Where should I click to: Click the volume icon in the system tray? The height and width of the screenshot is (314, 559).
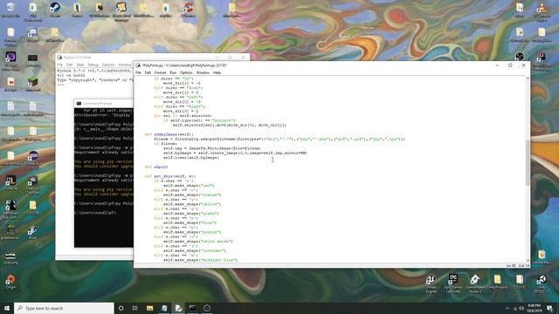click(521, 308)
